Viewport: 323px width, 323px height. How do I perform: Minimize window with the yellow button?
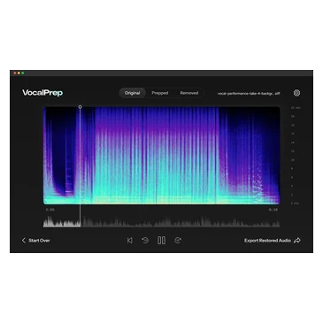point(19,73)
